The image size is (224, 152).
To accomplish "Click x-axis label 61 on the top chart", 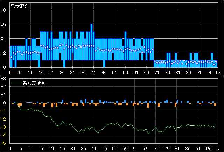I will click(136, 73).
